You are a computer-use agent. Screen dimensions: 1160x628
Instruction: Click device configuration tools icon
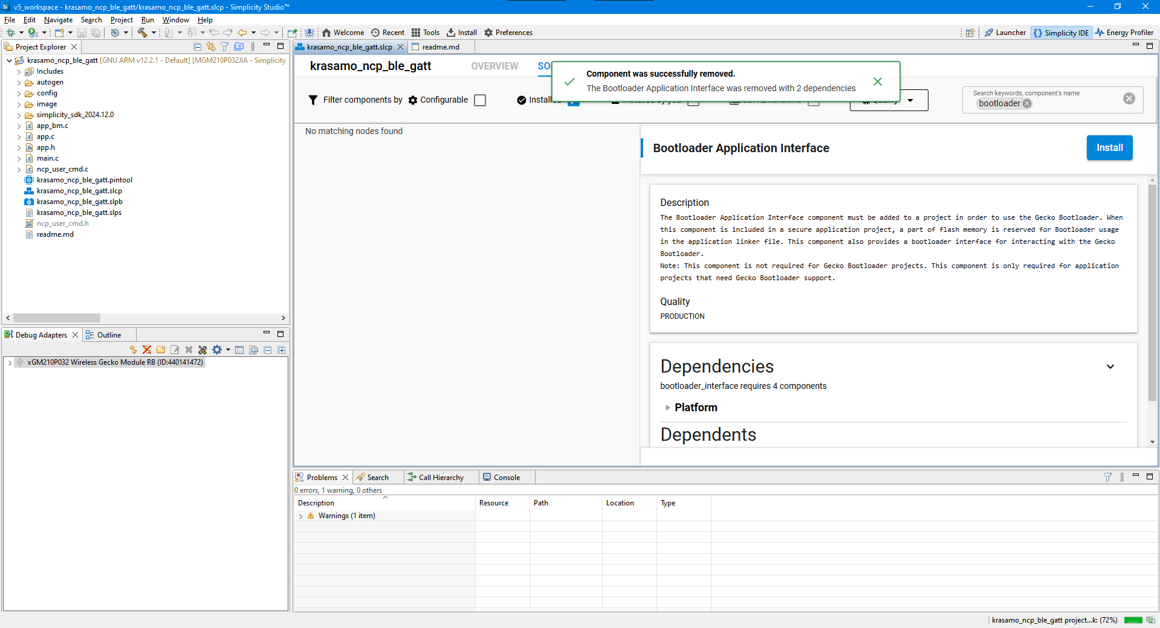pyautogui.click(x=203, y=350)
